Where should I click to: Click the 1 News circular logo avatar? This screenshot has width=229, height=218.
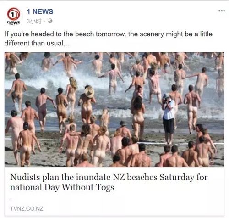pyautogui.click(x=14, y=16)
